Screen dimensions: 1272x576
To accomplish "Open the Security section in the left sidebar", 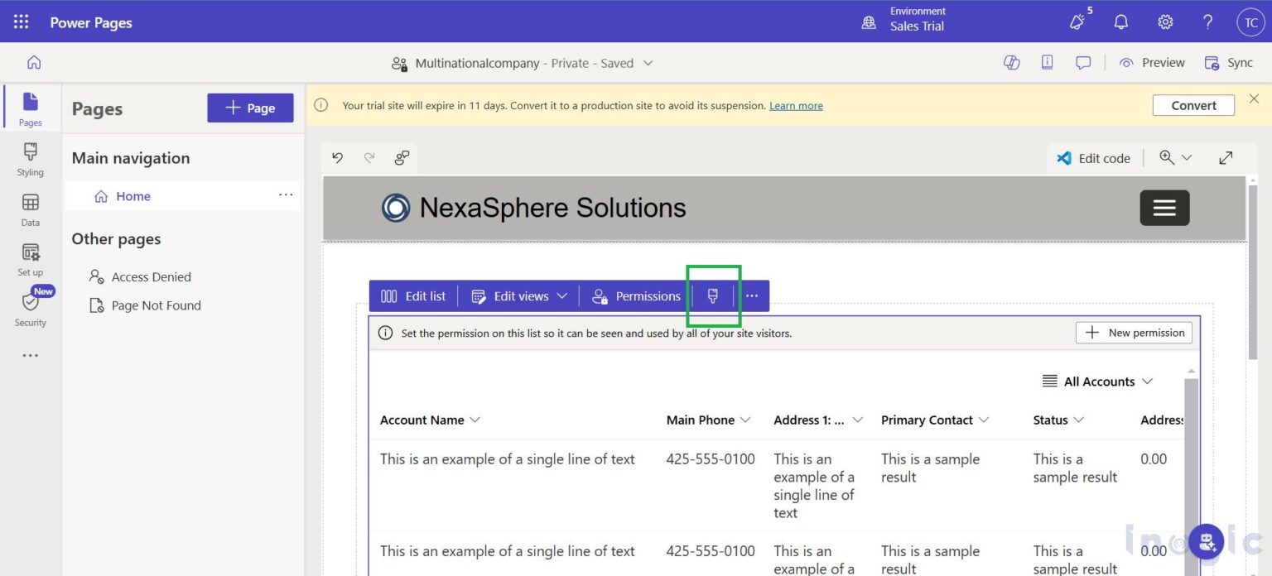I will click(x=30, y=306).
